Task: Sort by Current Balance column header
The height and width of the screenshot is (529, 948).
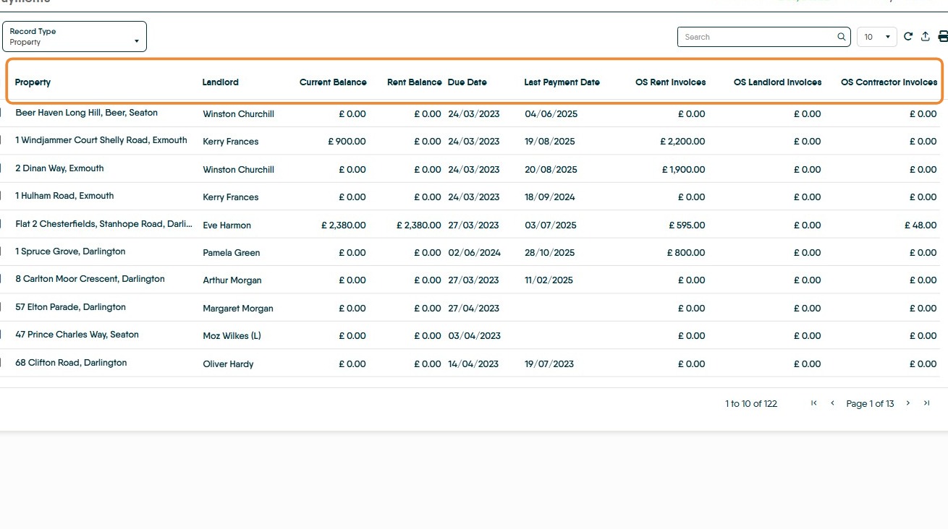Action: coord(333,82)
